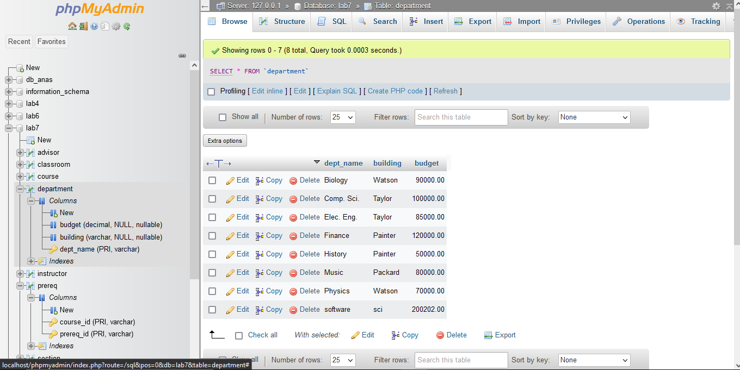Select the Finance row checkbox

click(212, 236)
